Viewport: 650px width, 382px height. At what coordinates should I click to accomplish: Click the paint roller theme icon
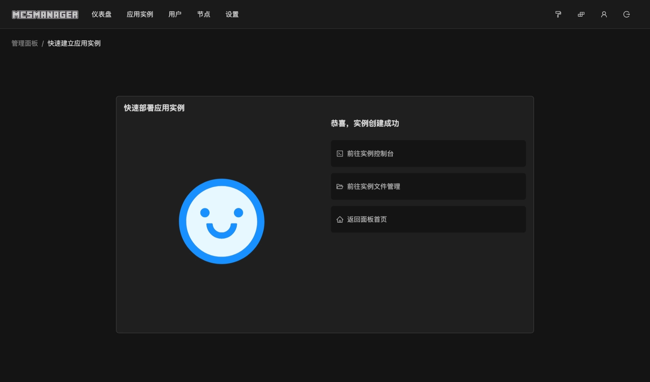coord(558,14)
